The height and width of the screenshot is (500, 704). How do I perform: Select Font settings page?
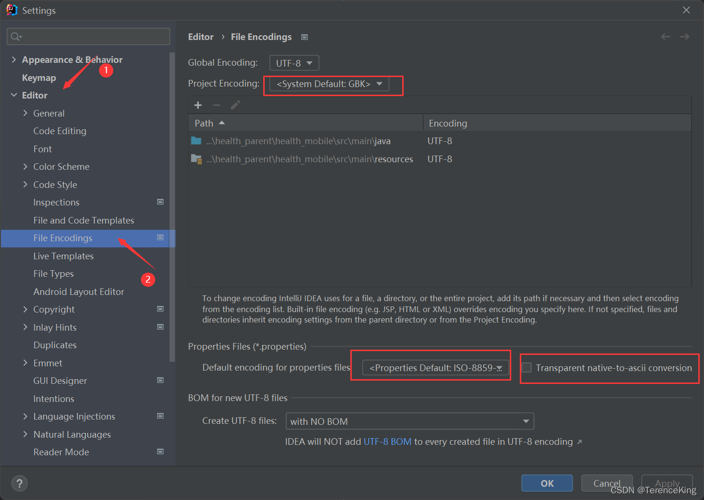point(42,149)
